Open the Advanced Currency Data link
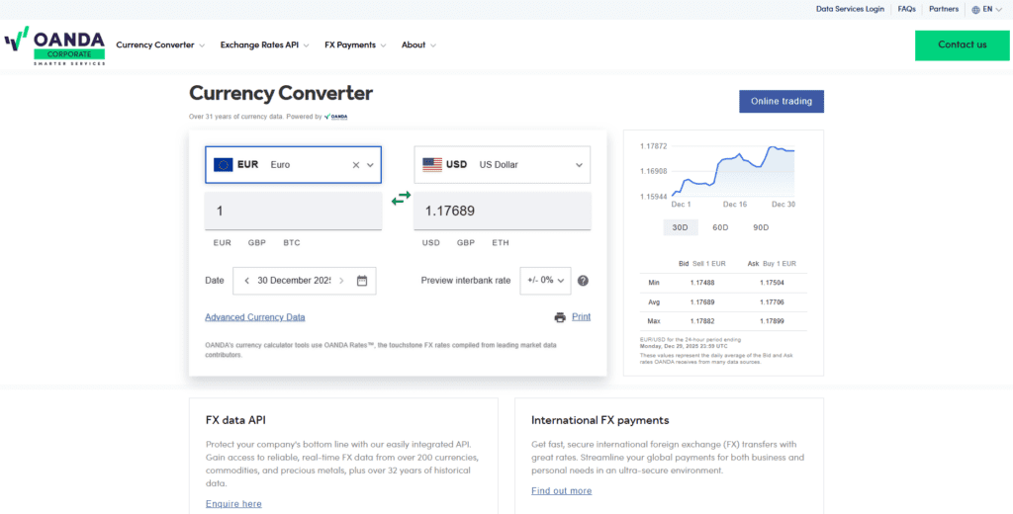 tap(255, 317)
